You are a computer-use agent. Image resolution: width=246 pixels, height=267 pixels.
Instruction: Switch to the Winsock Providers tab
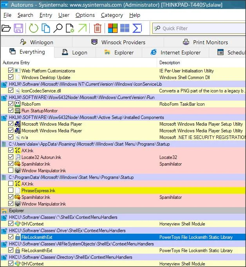coord(118,42)
